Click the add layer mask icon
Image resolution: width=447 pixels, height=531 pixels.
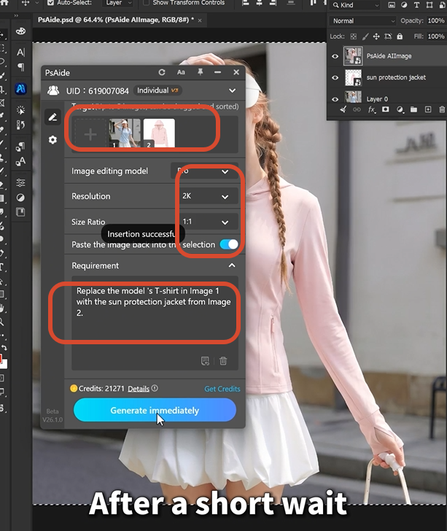pos(385,109)
